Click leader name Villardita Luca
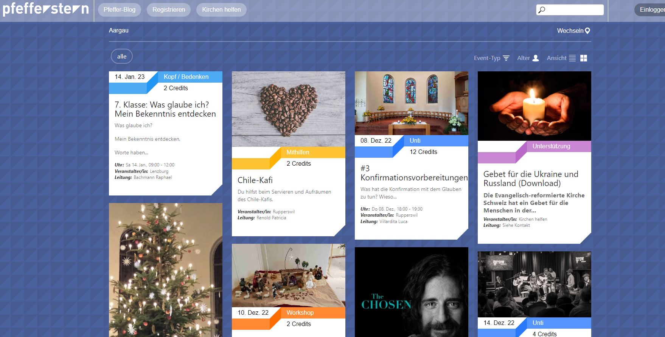Image resolution: width=665 pixels, height=337 pixels. point(393,222)
